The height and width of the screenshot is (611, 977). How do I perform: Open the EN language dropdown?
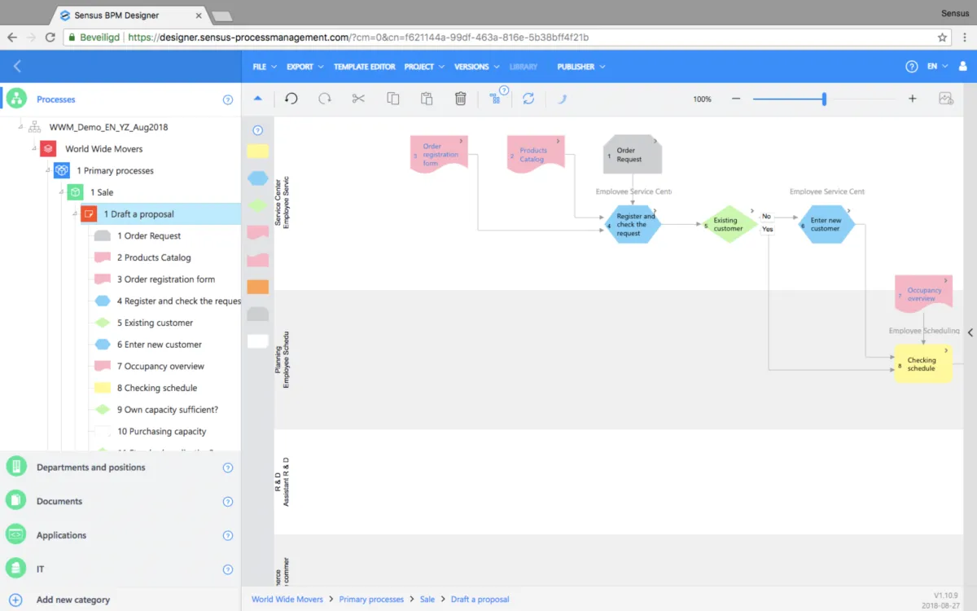937,67
